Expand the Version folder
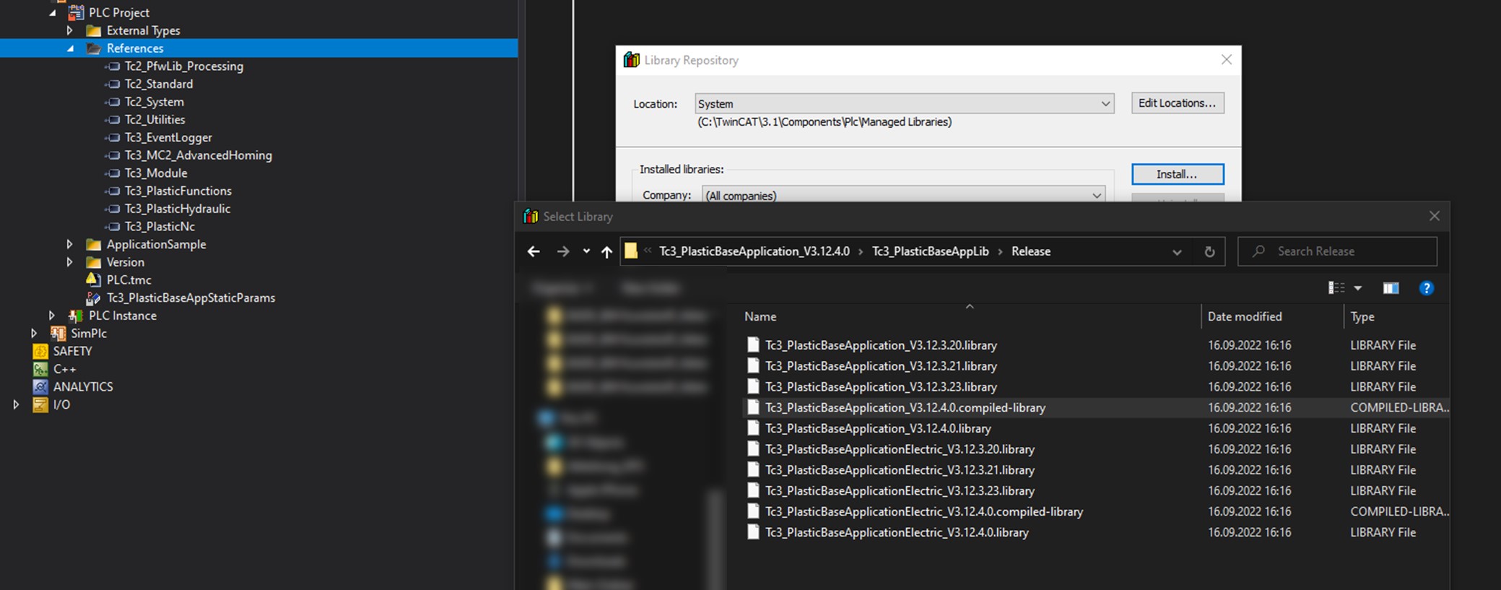Screen dimensions: 1501x590 pyautogui.click(x=70, y=262)
